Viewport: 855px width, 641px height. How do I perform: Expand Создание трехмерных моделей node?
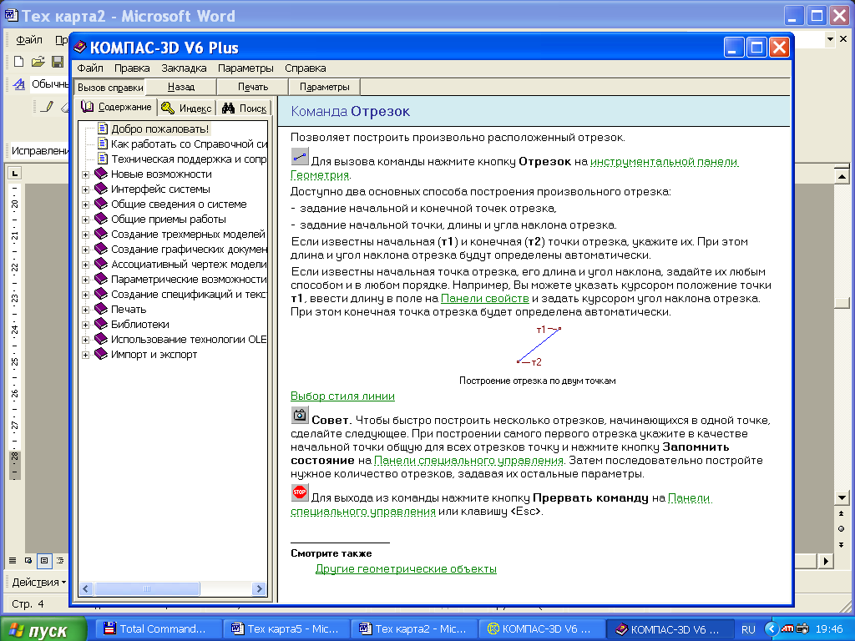tap(86, 235)
